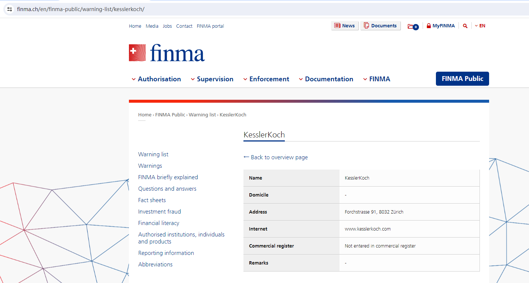Screen dimensions: 529x283
Task: Click the MyFINMA lock login
Action: coord(441,26)
